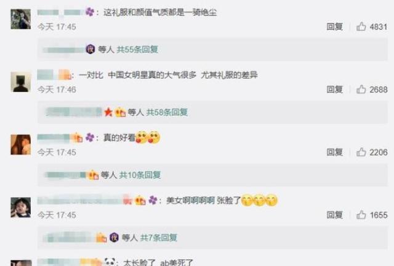Expand the 共55条回复 replies
The width and height of the screenshot is (394, 266).
coord(137,49)
